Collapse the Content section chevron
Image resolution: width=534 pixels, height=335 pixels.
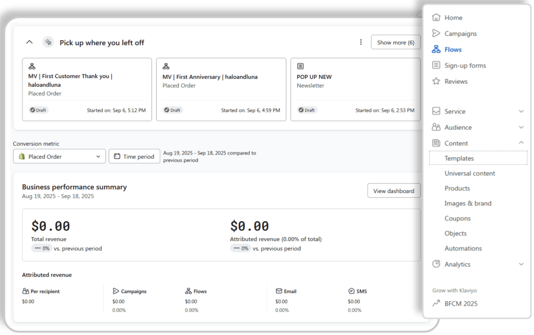click(521, 143)
